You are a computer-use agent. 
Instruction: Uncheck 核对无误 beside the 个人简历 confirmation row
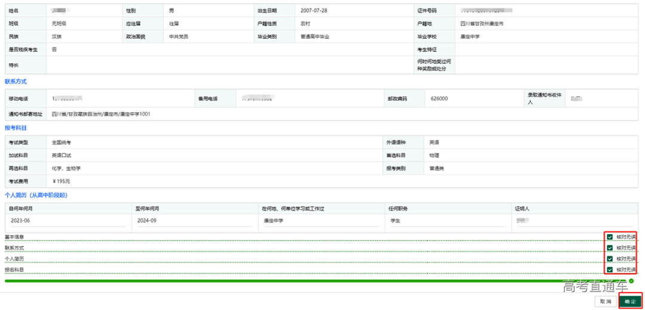(x=610, y=259)
